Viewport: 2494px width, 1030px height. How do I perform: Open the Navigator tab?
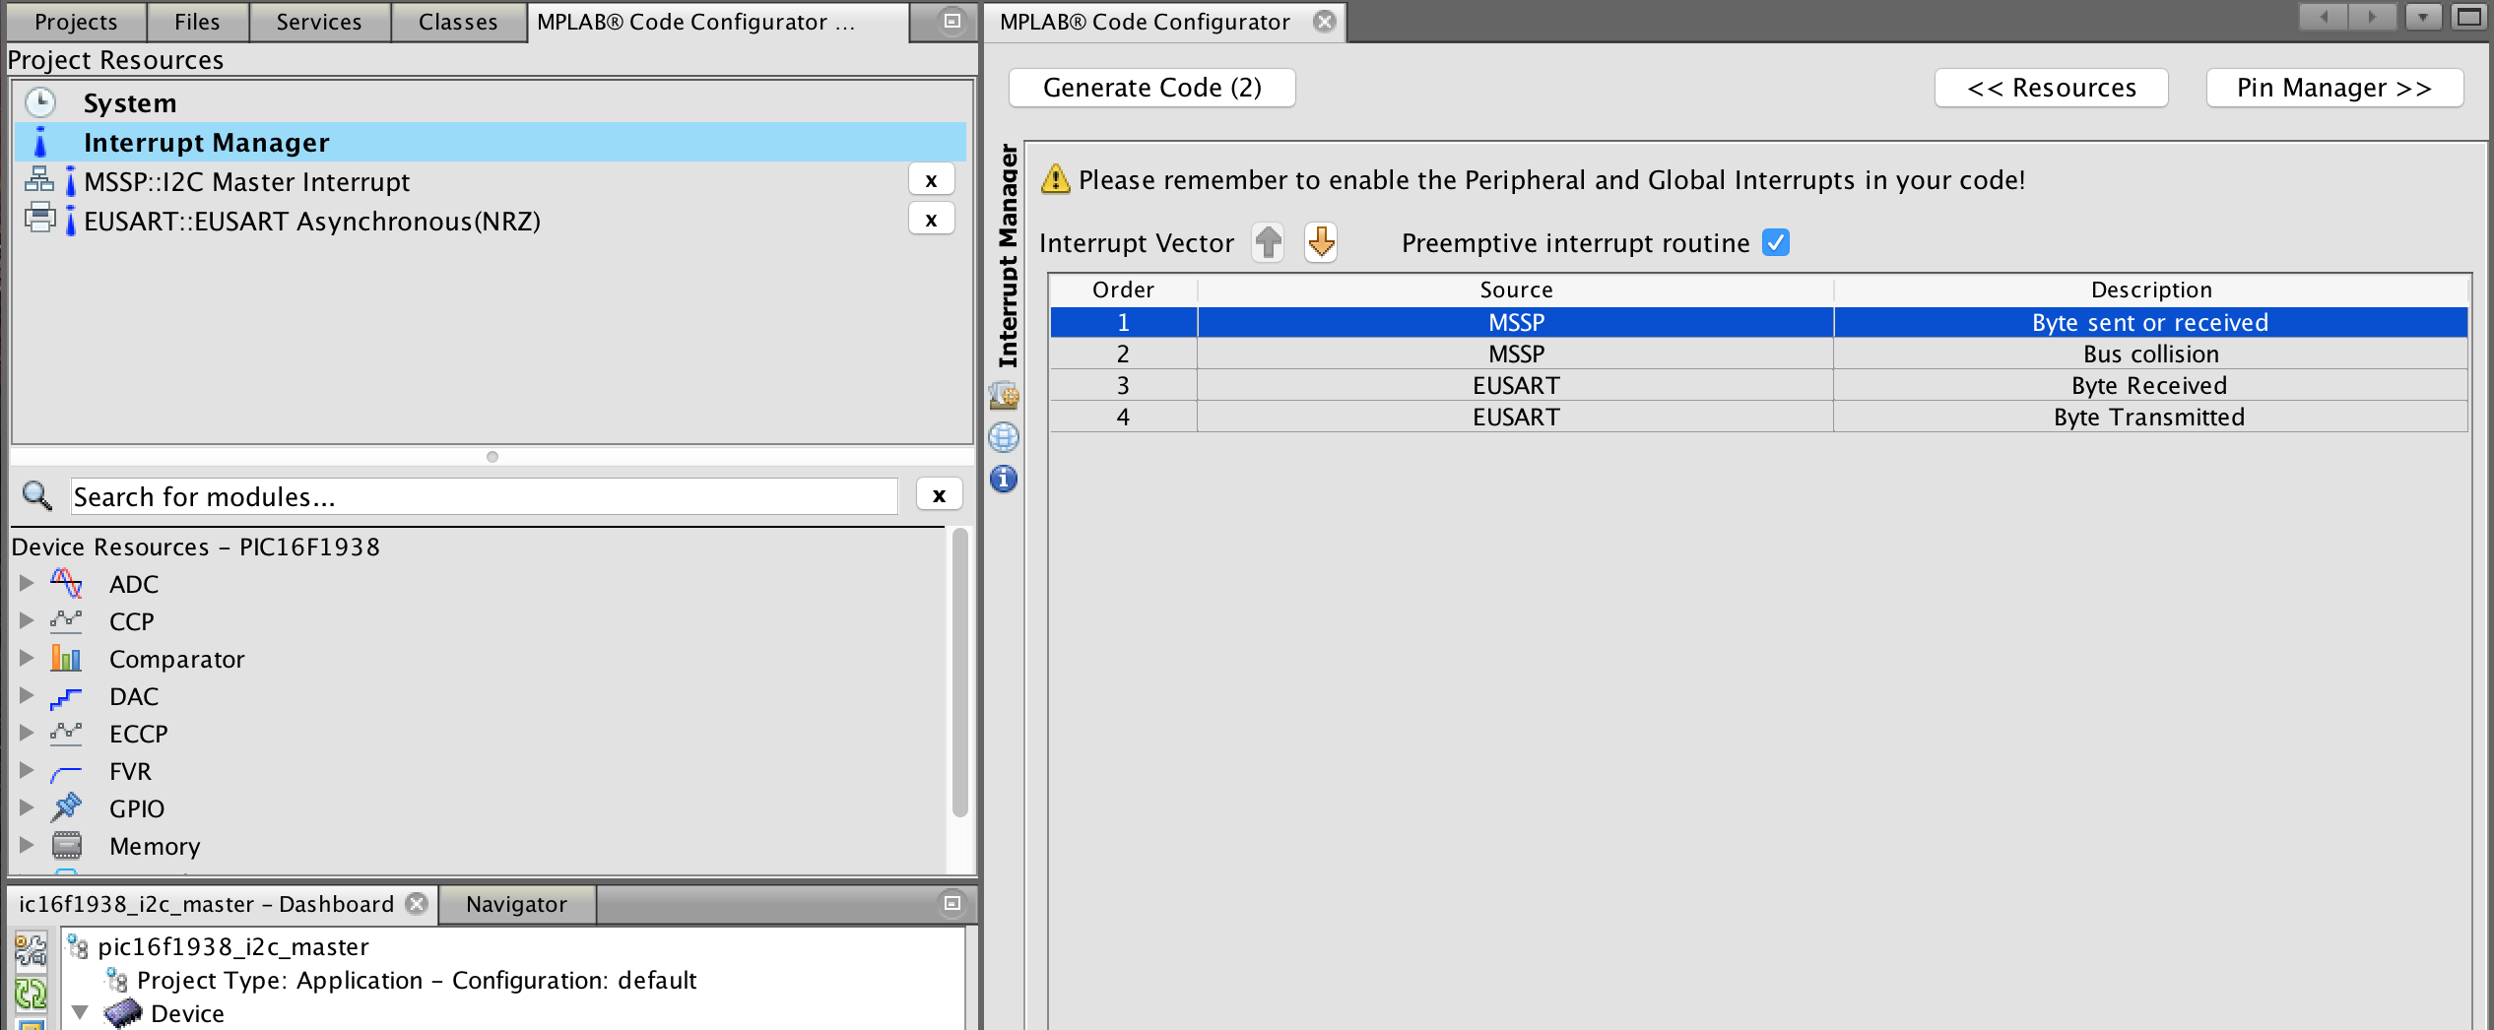(x=516, y=904)
